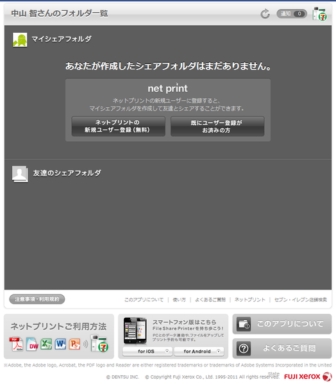This screenshot has height=385, width=336.
Task: Open the よくあるご質問 footer link
Action: tap(210, 300)
